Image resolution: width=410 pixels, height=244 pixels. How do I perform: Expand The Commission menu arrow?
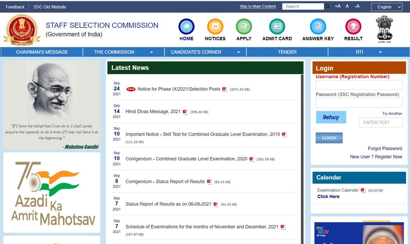point(152,52)
